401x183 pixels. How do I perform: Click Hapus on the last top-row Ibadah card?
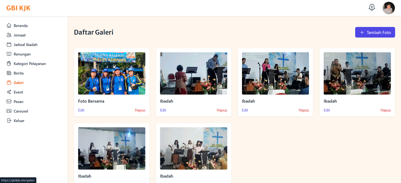386,110
